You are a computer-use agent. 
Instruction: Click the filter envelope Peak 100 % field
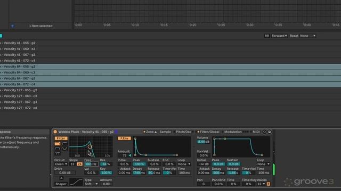(139, 164)
